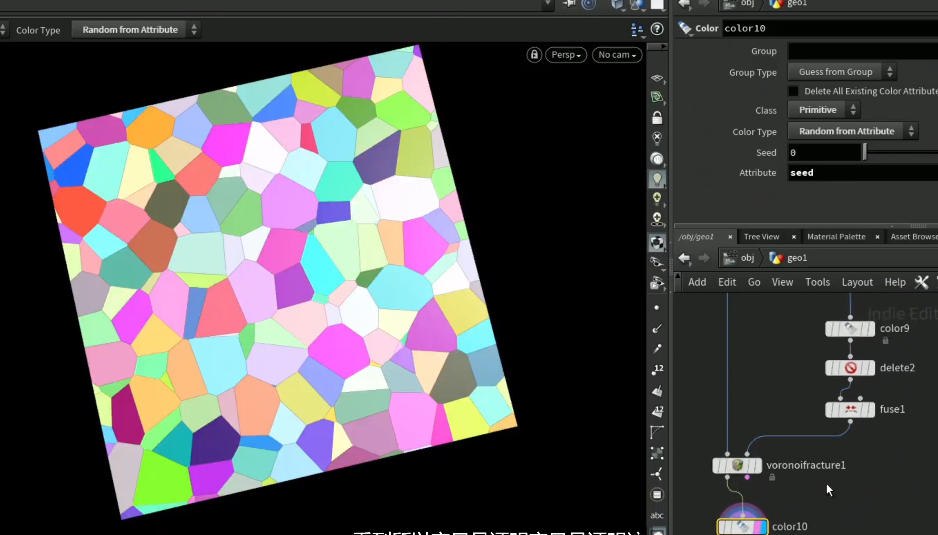This screenshot has height=535, width=938.
Task: Click the network tools wrench icon
Action: pyautogui.click(x=921, y=282)
